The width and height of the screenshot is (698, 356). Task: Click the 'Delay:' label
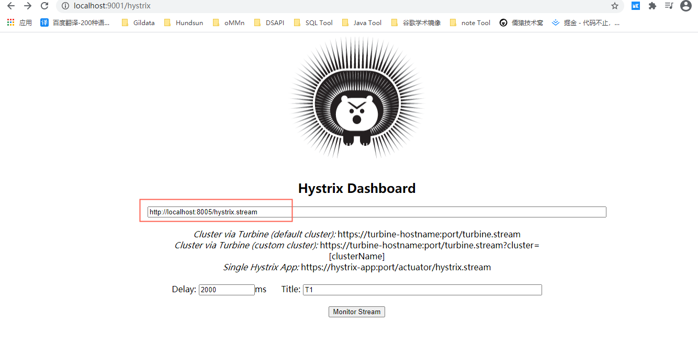[184, 290]
